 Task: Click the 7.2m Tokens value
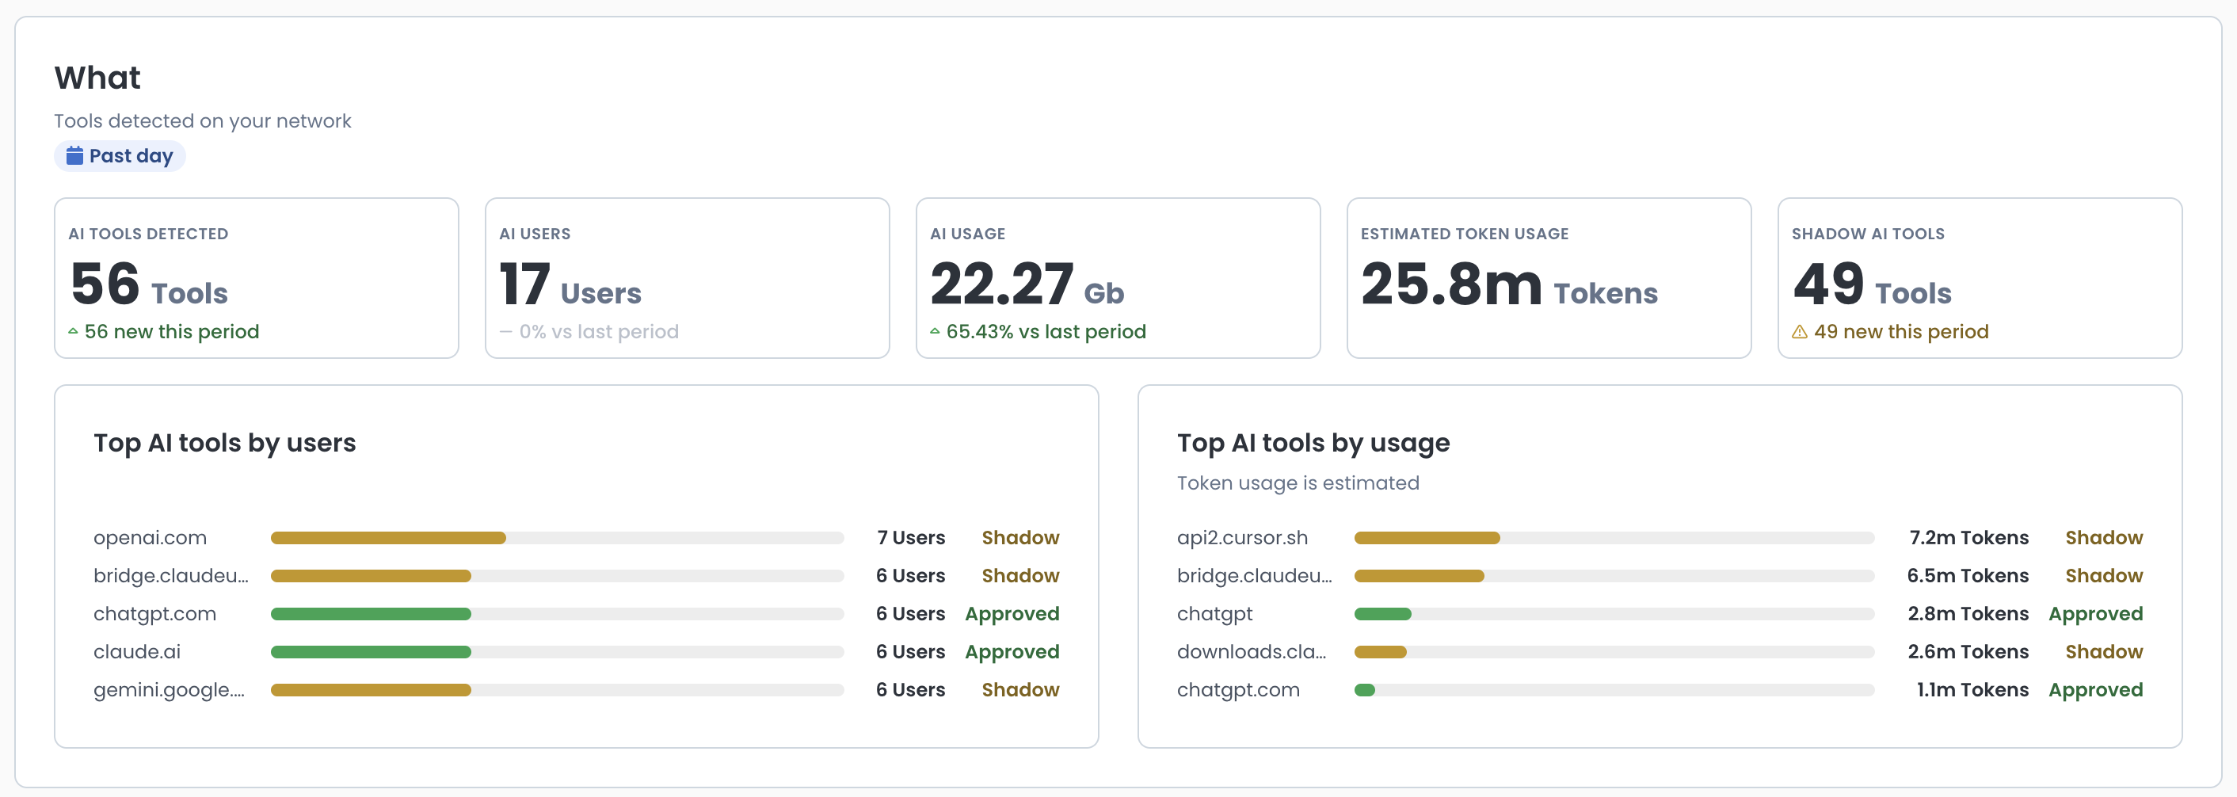coord(1968,537)
